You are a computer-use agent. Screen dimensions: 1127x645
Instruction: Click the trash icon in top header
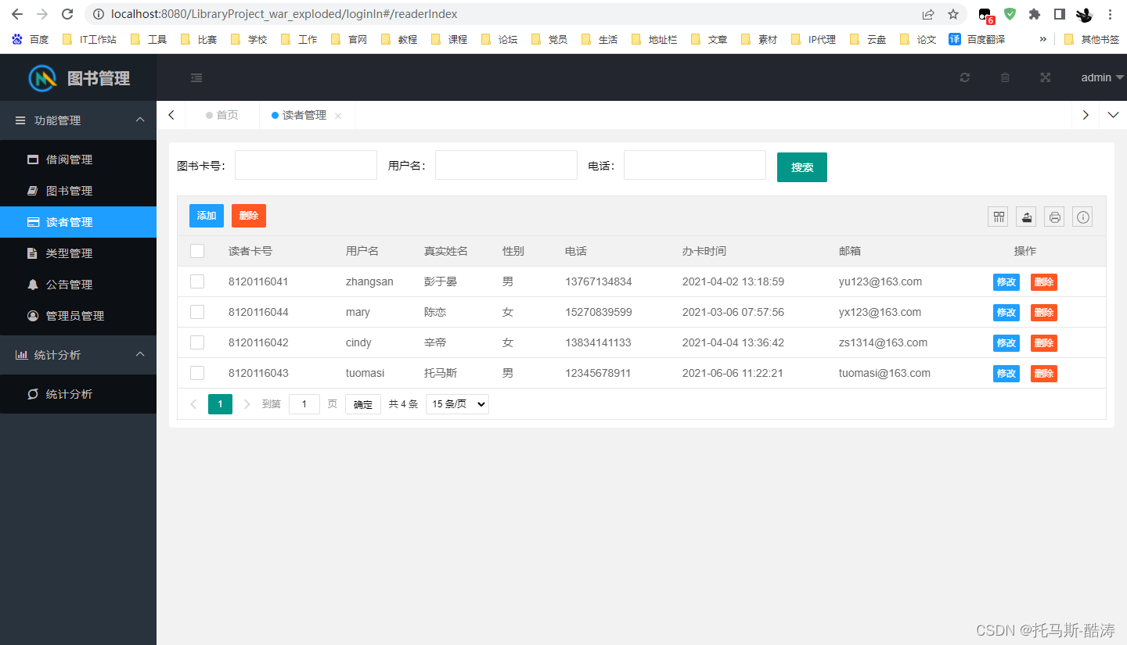pyautogui.click(x=1005, y=77)
